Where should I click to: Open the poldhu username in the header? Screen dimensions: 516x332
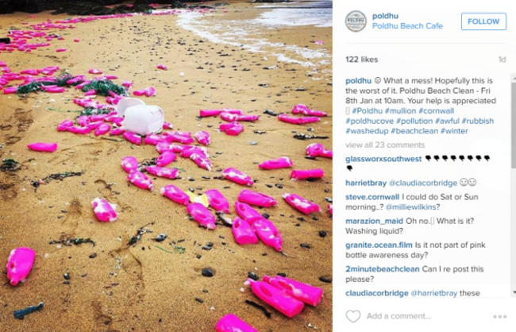click(x=385, y=16)
